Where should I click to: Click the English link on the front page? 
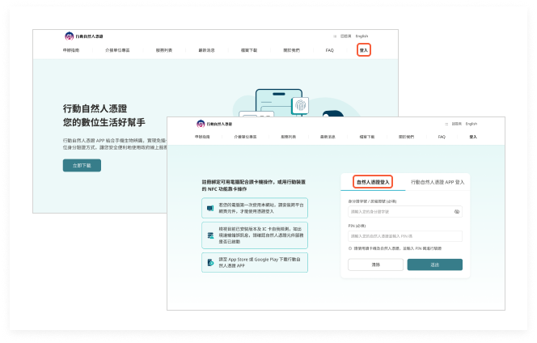click(x=471, y=124)
